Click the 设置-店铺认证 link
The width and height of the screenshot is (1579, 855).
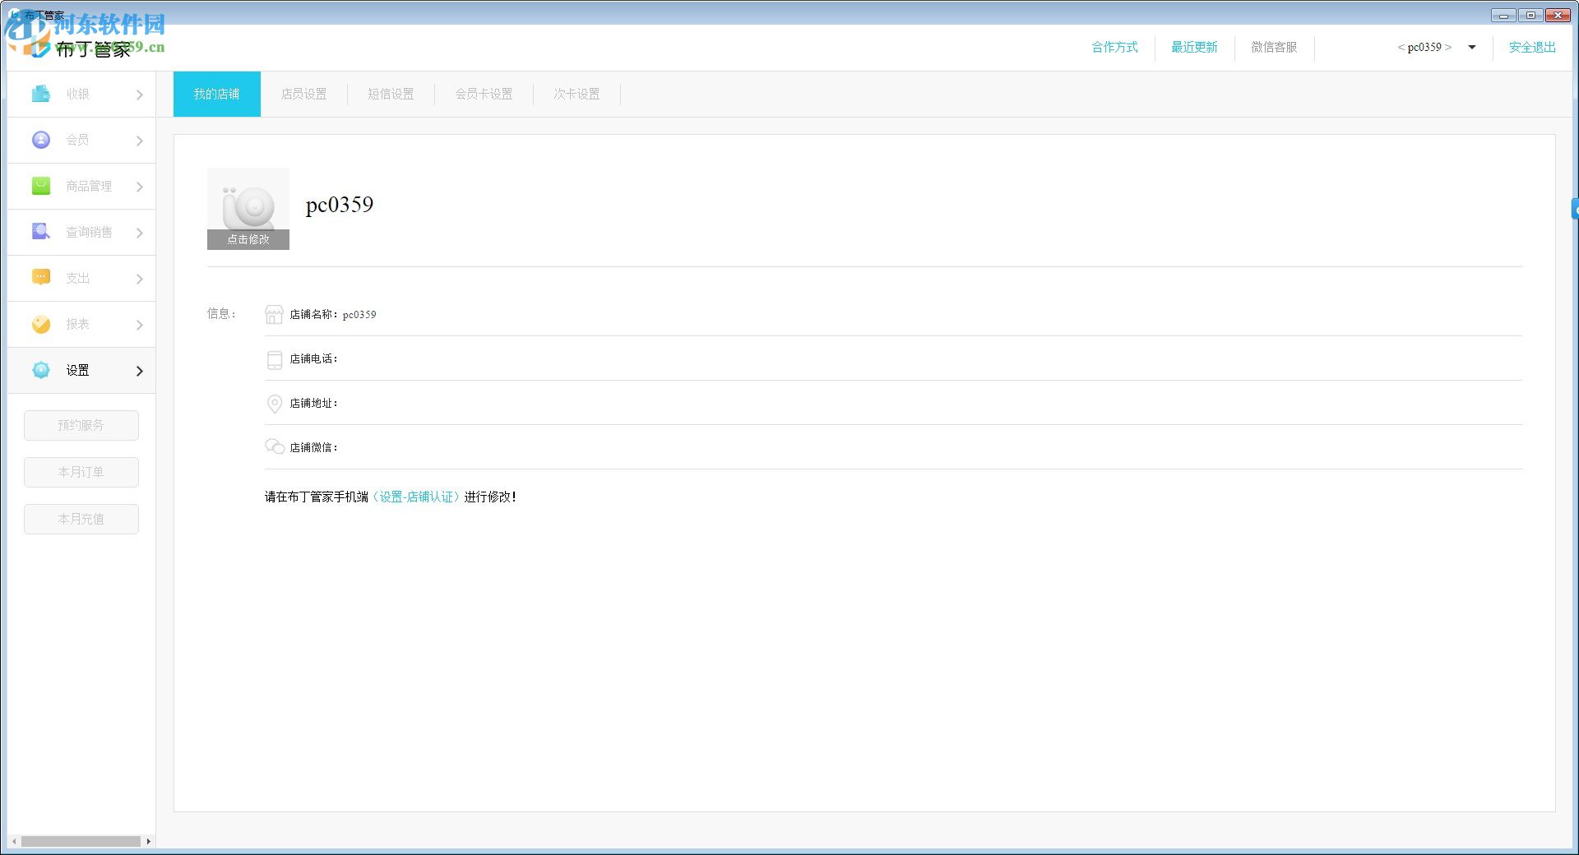click(416, 497)
